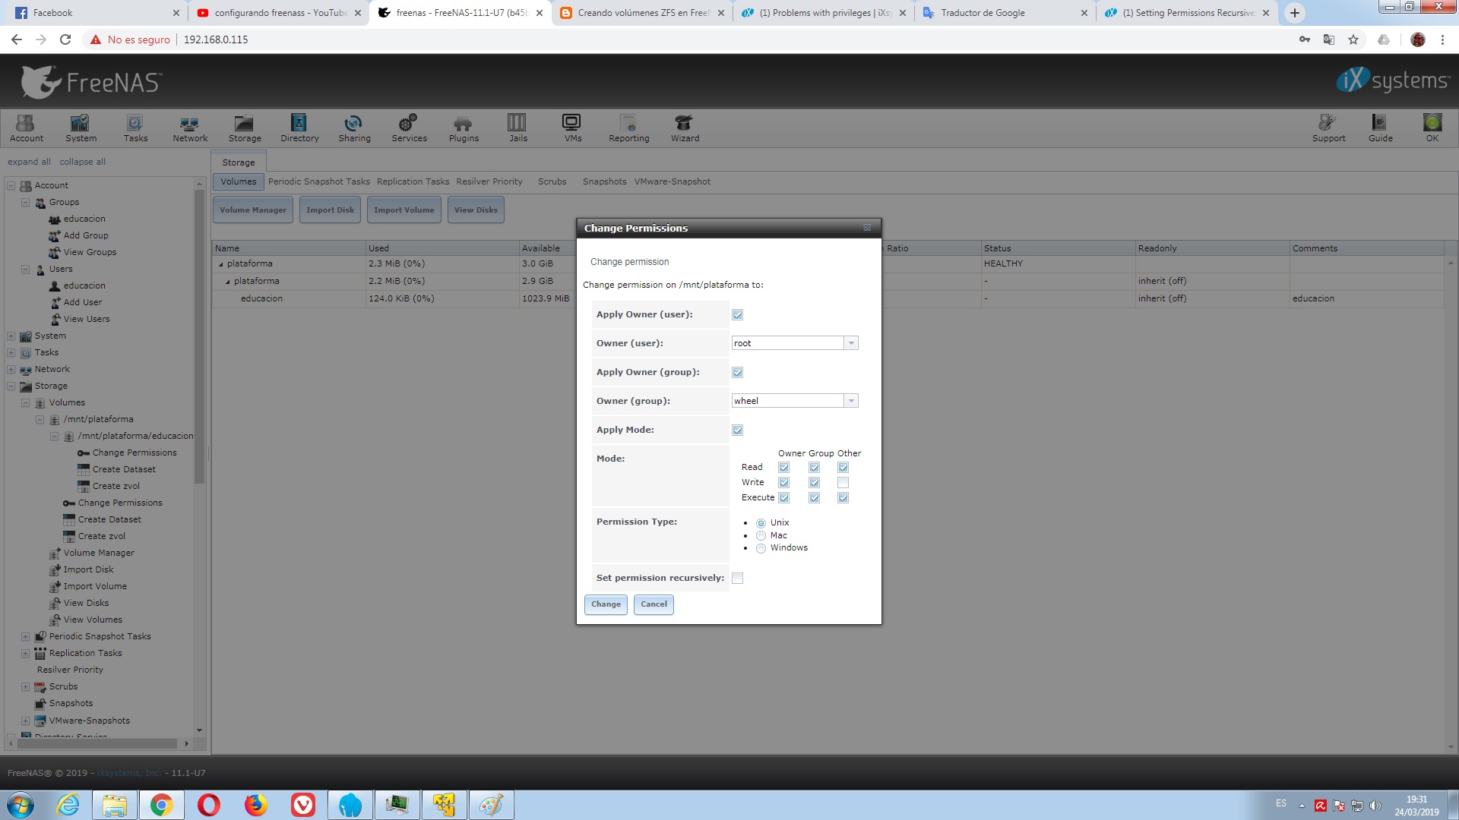The image size is (1459, 820).
Task: Toggle Apply Owner (user) checkbox
Action: click(x=737, y=314)
